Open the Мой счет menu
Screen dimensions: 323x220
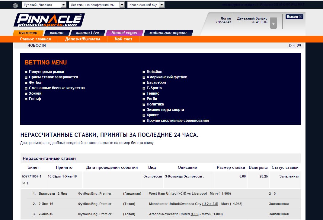[123, 39]
